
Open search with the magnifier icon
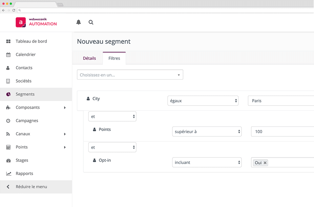coord(91,22)
